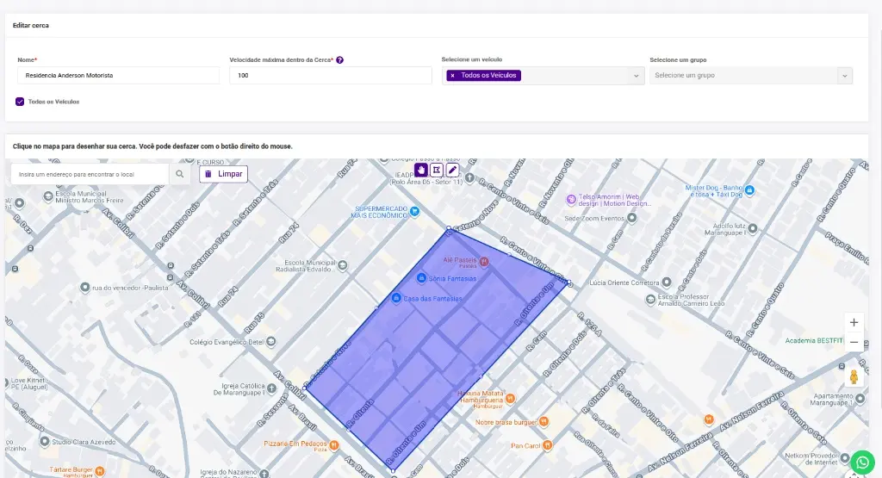Screen dimensions: 882x478
Task: Click the Escola Professor Arnaldo Carneiro Leão marker
Action: pyautogui.click(x=651, y=300)
